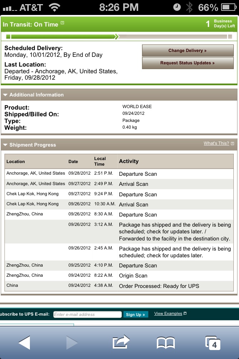This screenshot has width=239, height=359.
Task: Tap help icon beside In Transit: On Time
Action: click(62, 23)
